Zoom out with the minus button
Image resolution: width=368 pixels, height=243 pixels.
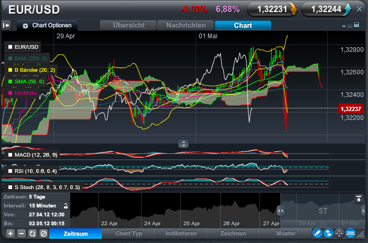[21, 234]
